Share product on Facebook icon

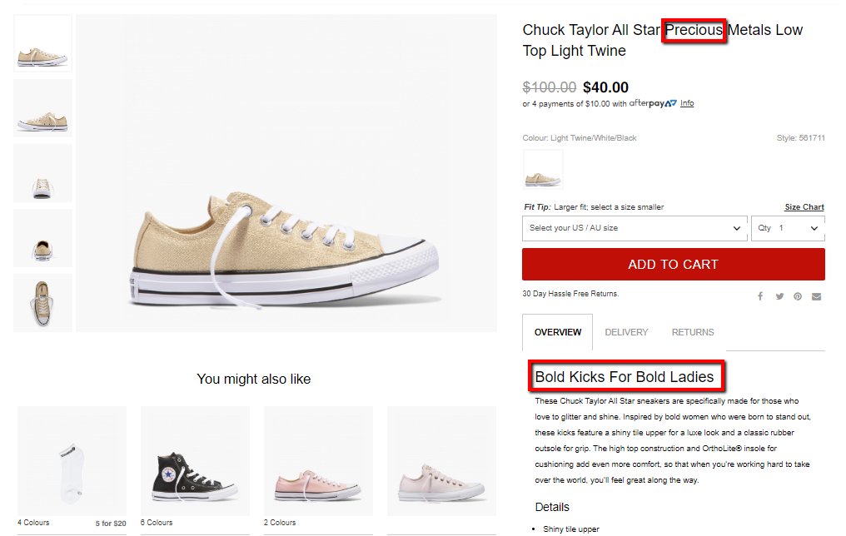tap(760, 297)
